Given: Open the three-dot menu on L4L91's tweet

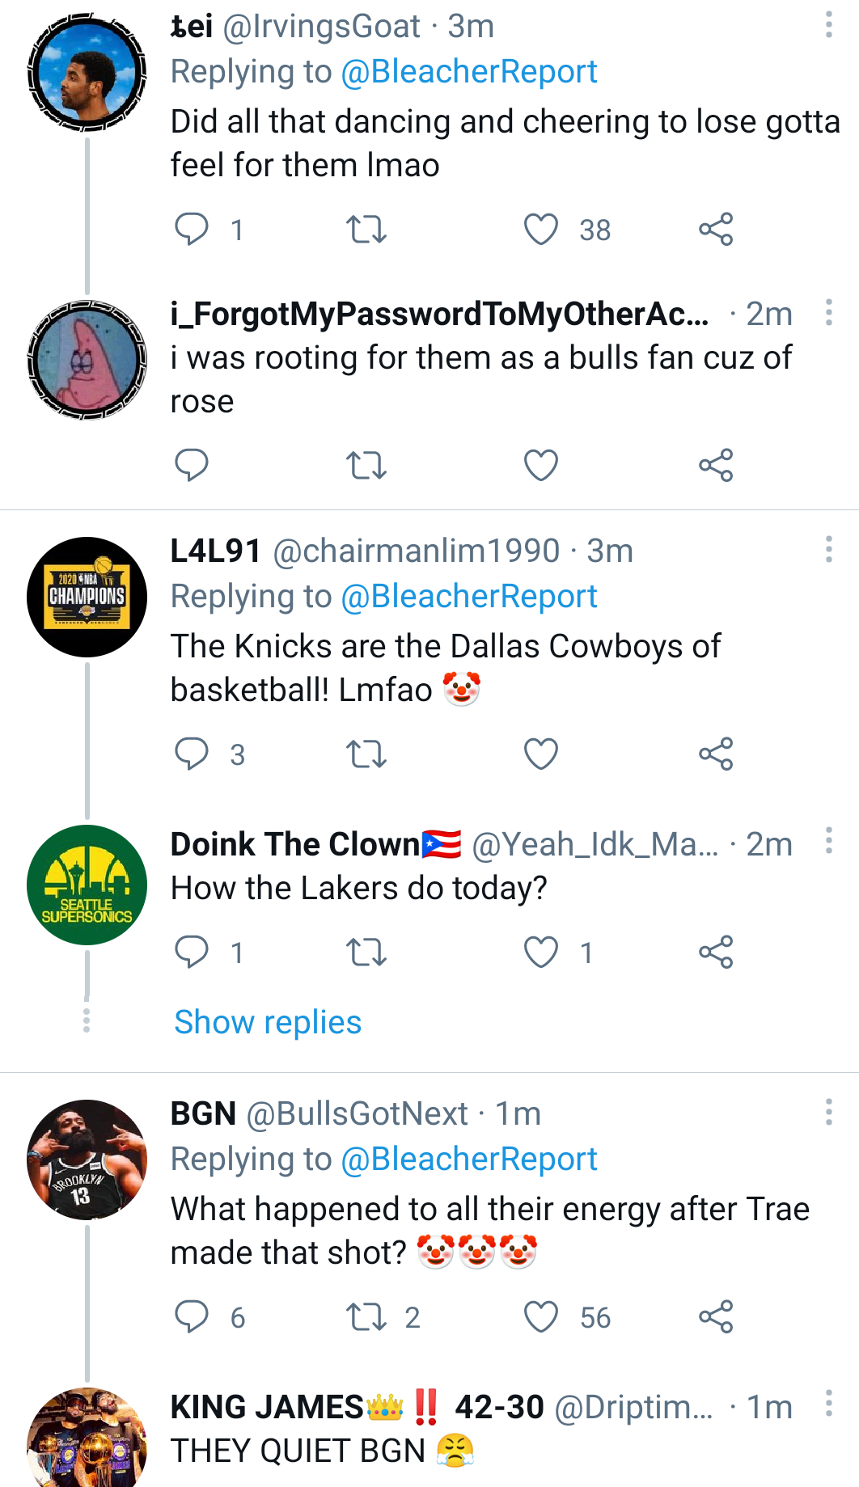Looking at the screenshot, I should 829,550.
